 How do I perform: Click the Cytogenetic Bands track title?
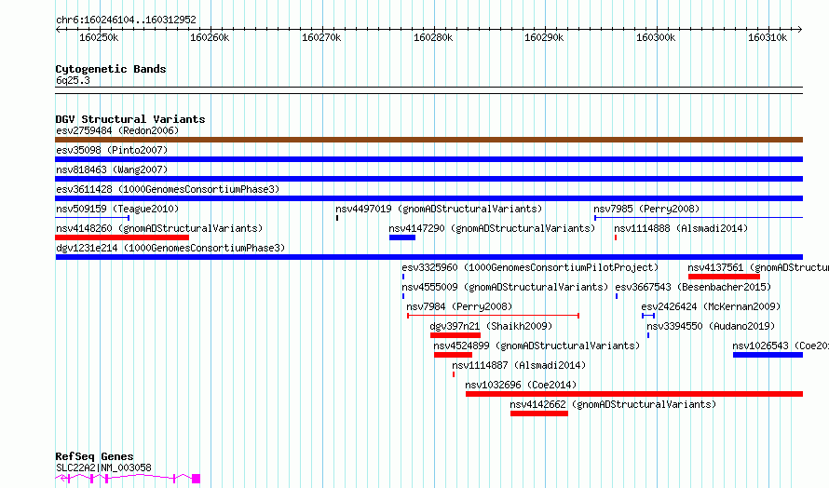(x=111, y=69)
